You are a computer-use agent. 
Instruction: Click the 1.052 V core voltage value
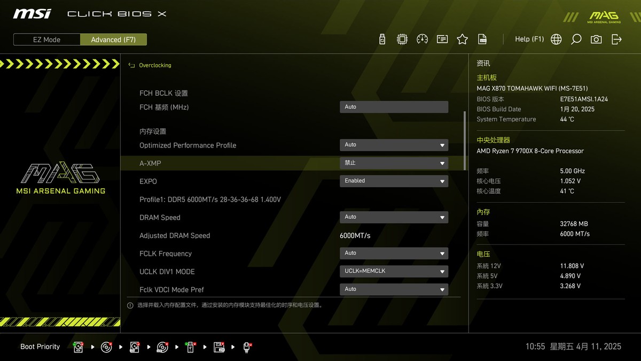click(570, 181)
